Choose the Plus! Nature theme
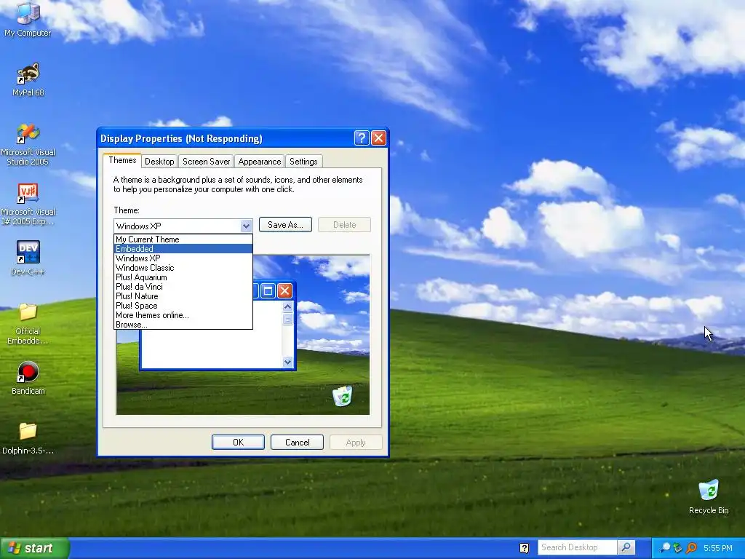This screenshot has height=559, width=745. [x=183, y=296]
